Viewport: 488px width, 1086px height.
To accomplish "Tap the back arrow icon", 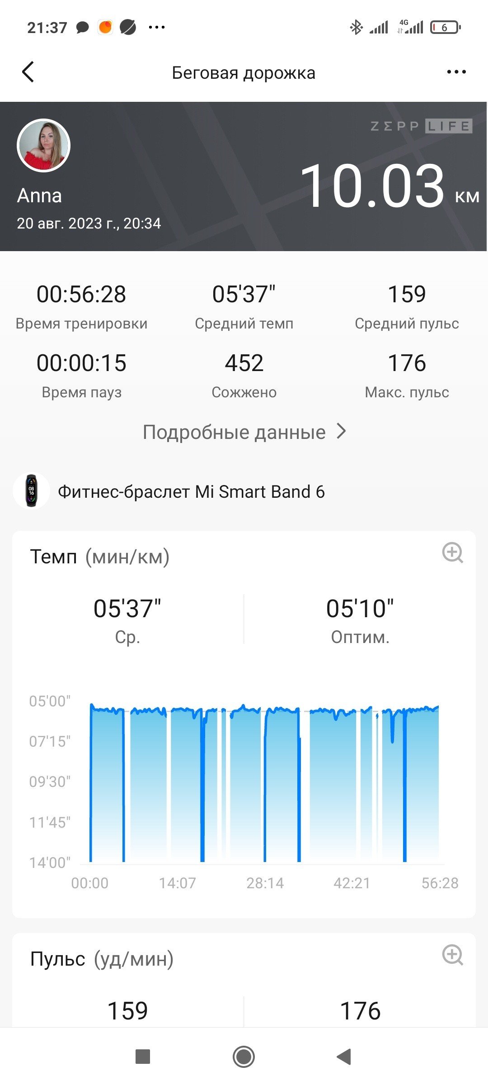I will 28,72.
